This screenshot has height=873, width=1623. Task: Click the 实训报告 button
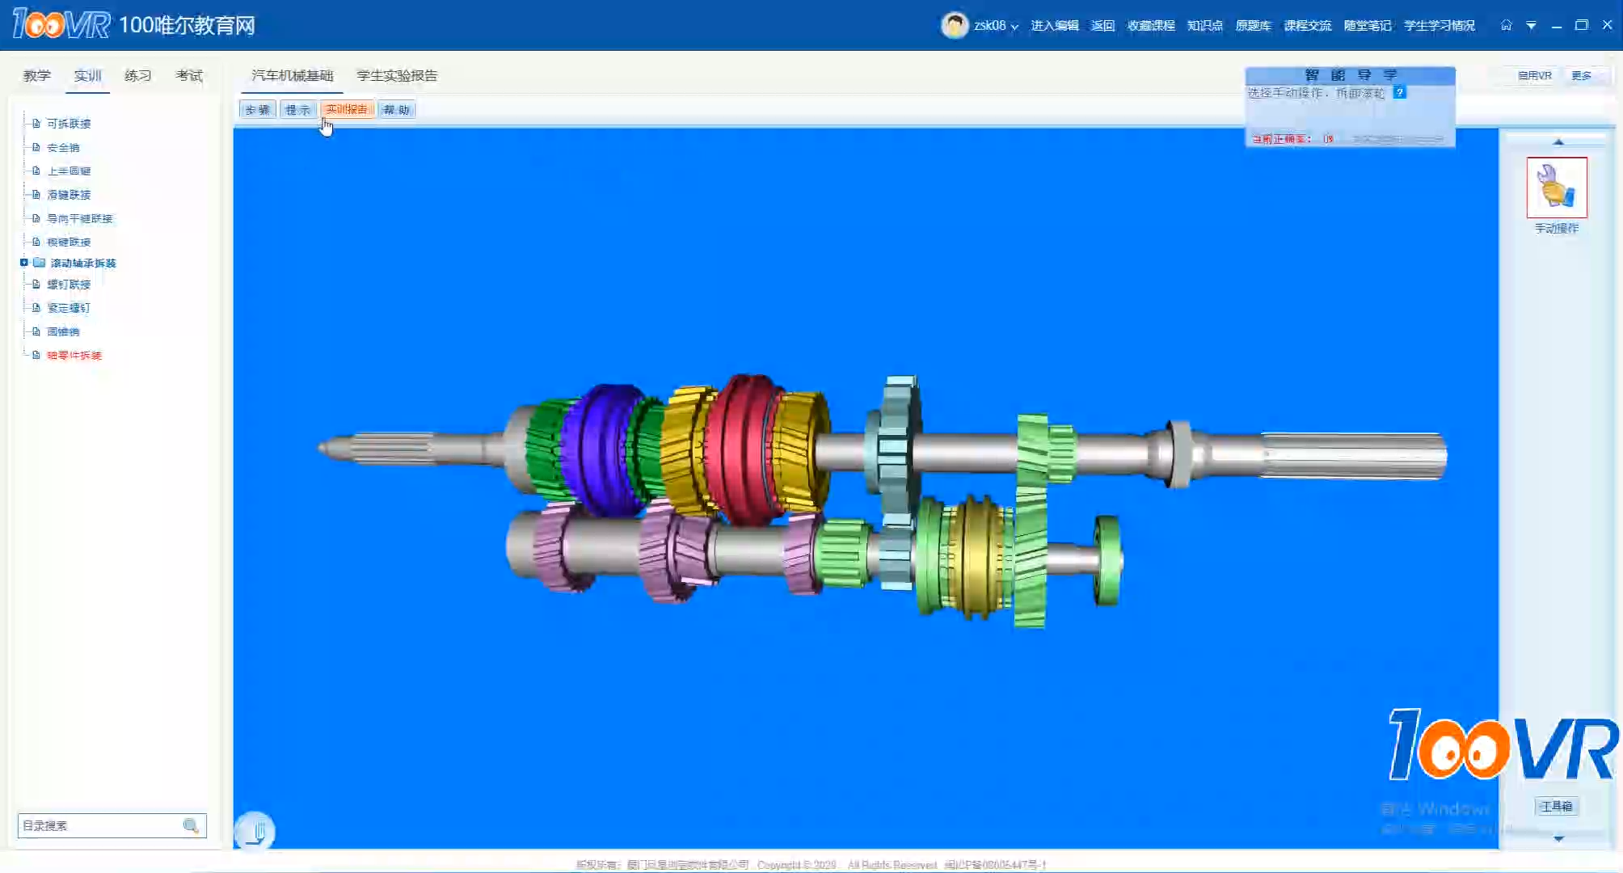tap(347, 109)
